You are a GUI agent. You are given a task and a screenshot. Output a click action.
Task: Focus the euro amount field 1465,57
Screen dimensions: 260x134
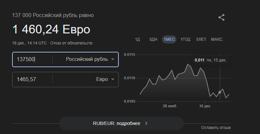click(32, 79)
